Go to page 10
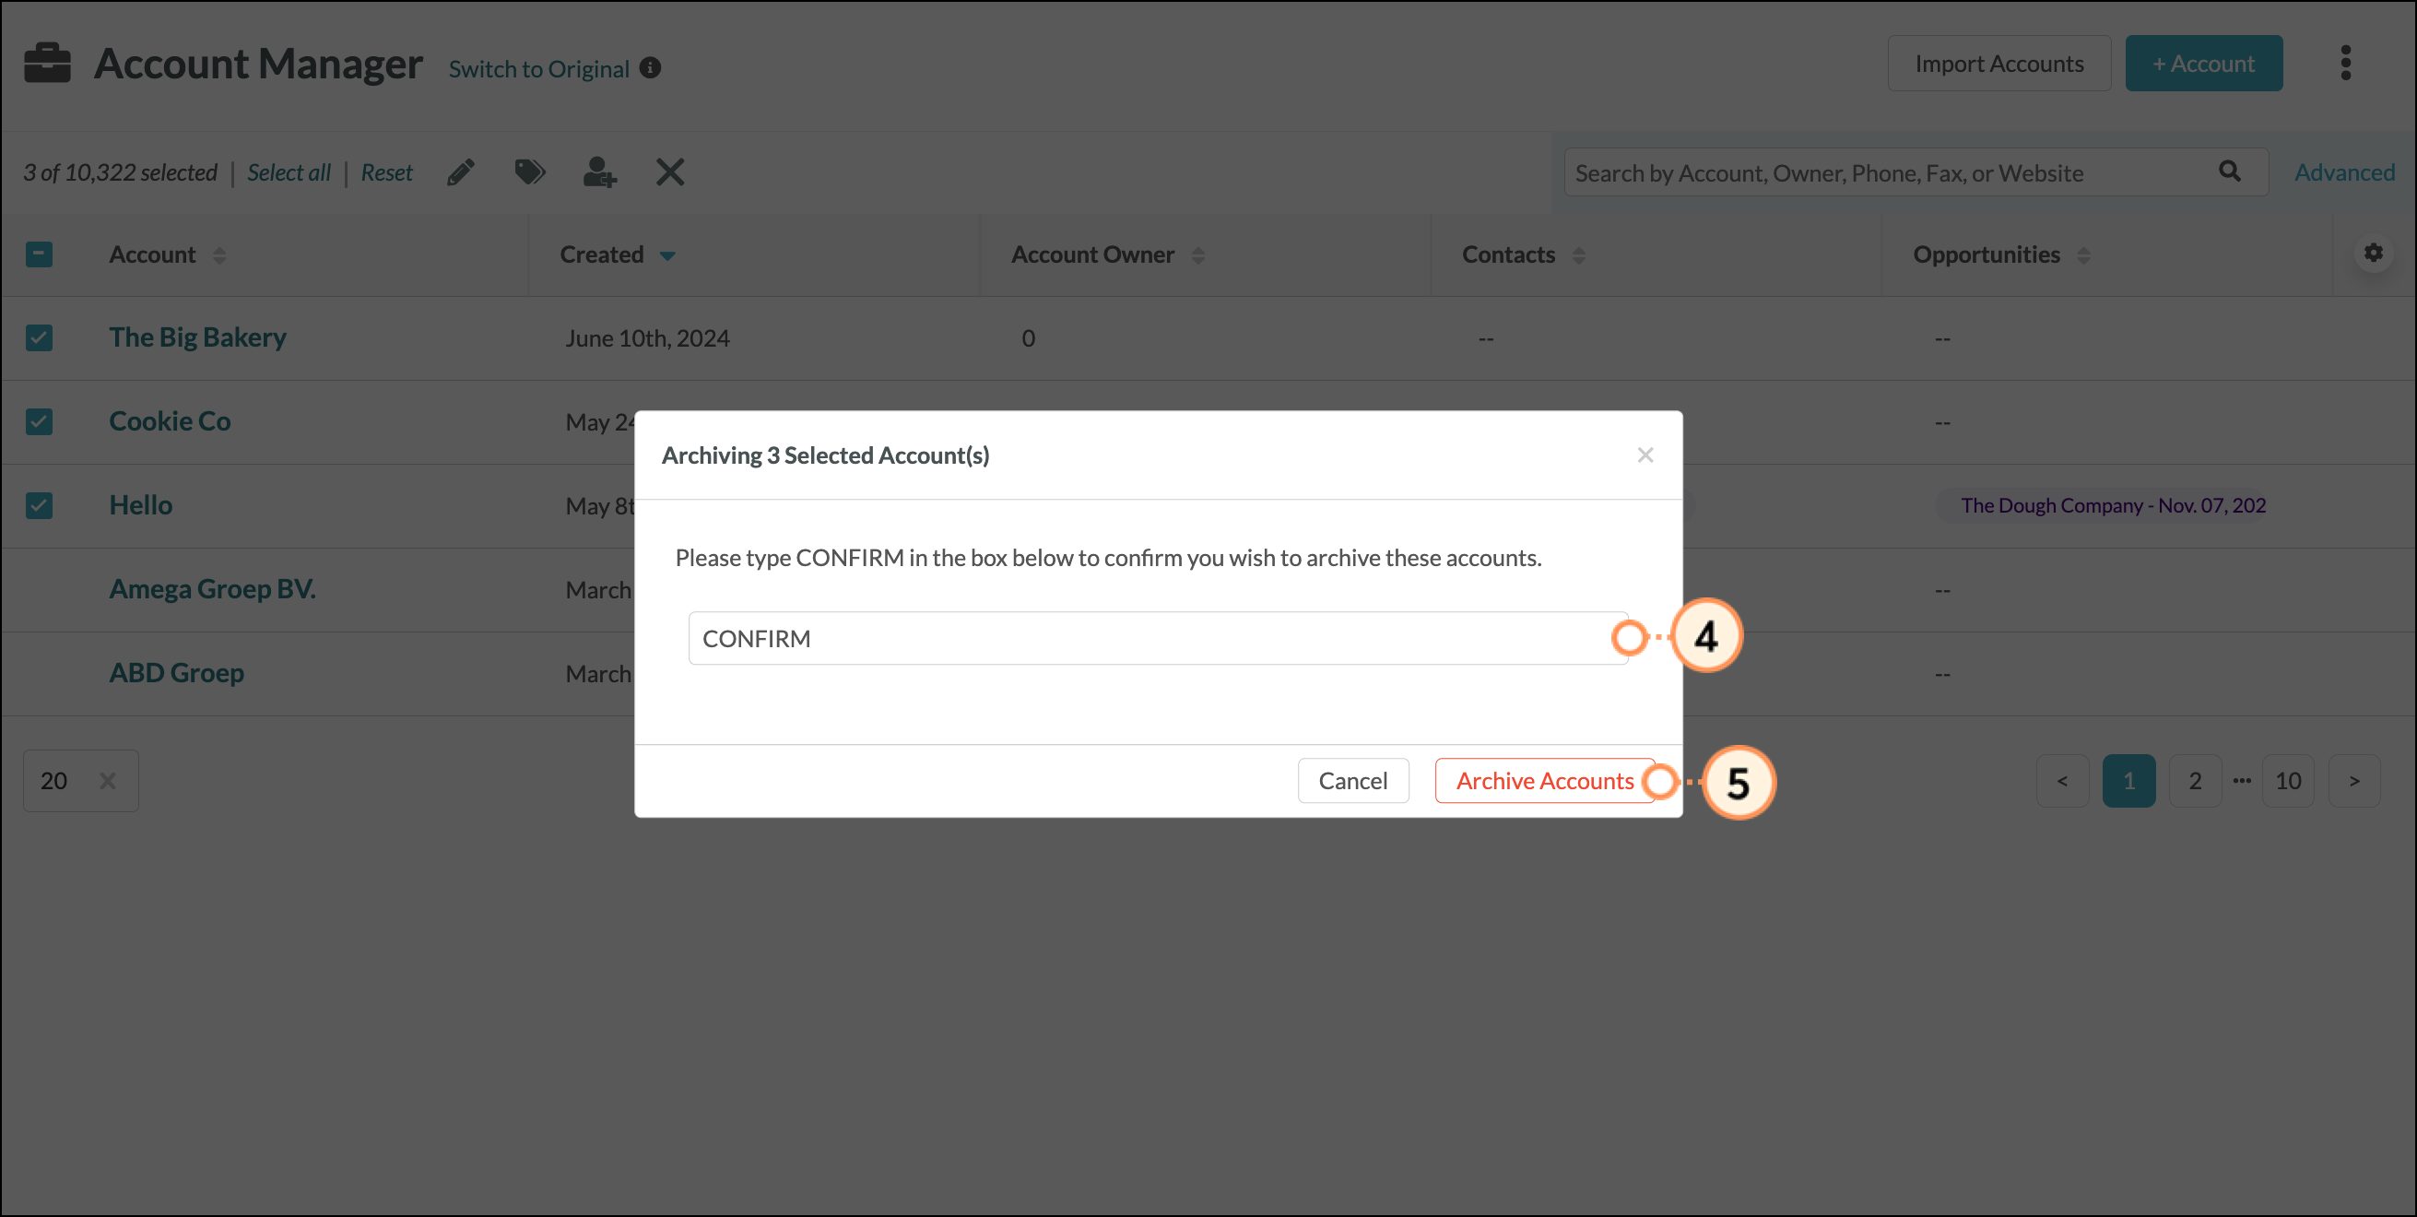The height and width of the screenshot is (1217, 2417). coord(2288,781)
